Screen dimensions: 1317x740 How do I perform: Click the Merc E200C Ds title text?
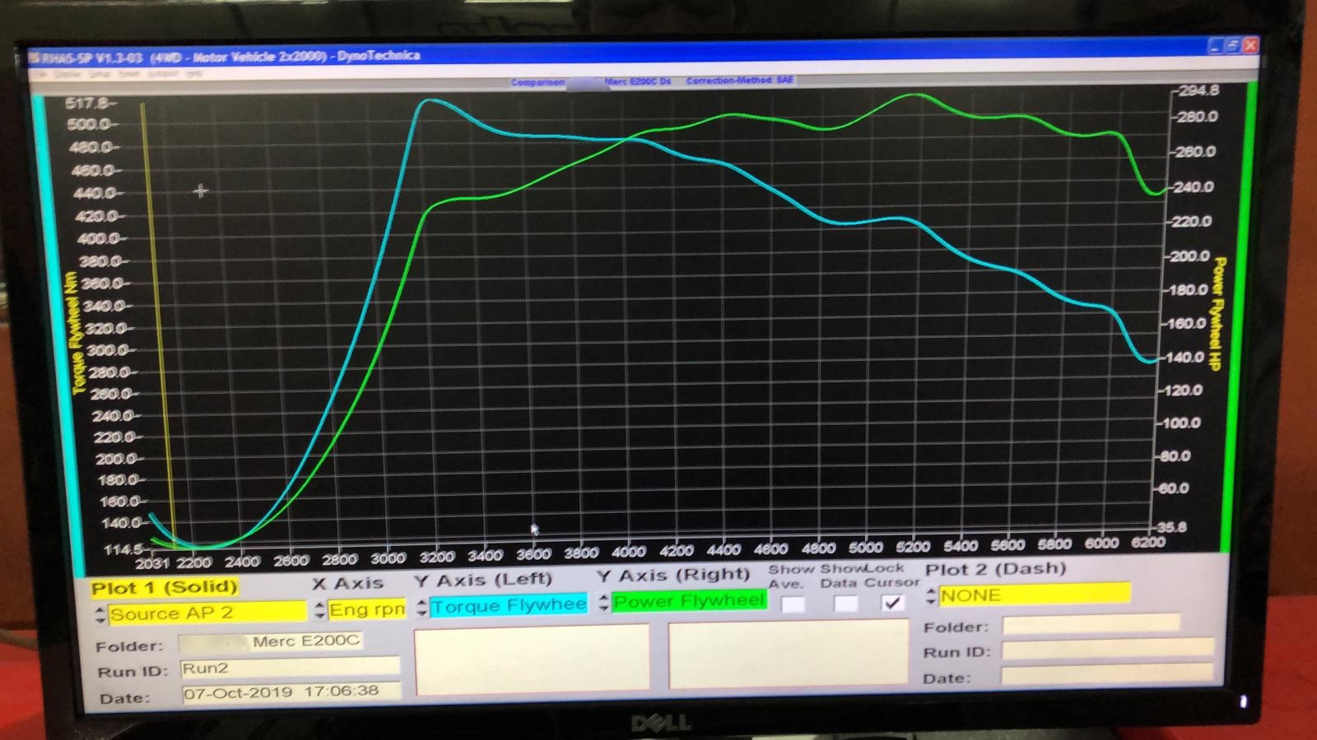click(637, 81)
